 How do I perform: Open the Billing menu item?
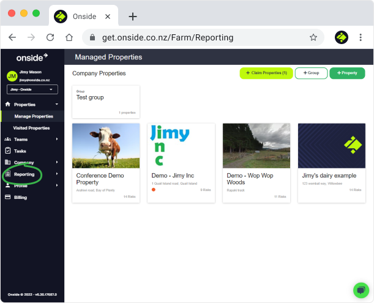click(21, 197)
